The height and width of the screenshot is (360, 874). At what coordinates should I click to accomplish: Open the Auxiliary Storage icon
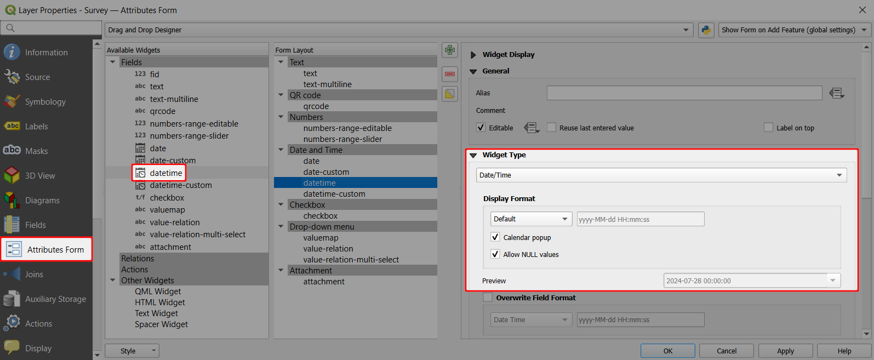(x=12, y=299)
